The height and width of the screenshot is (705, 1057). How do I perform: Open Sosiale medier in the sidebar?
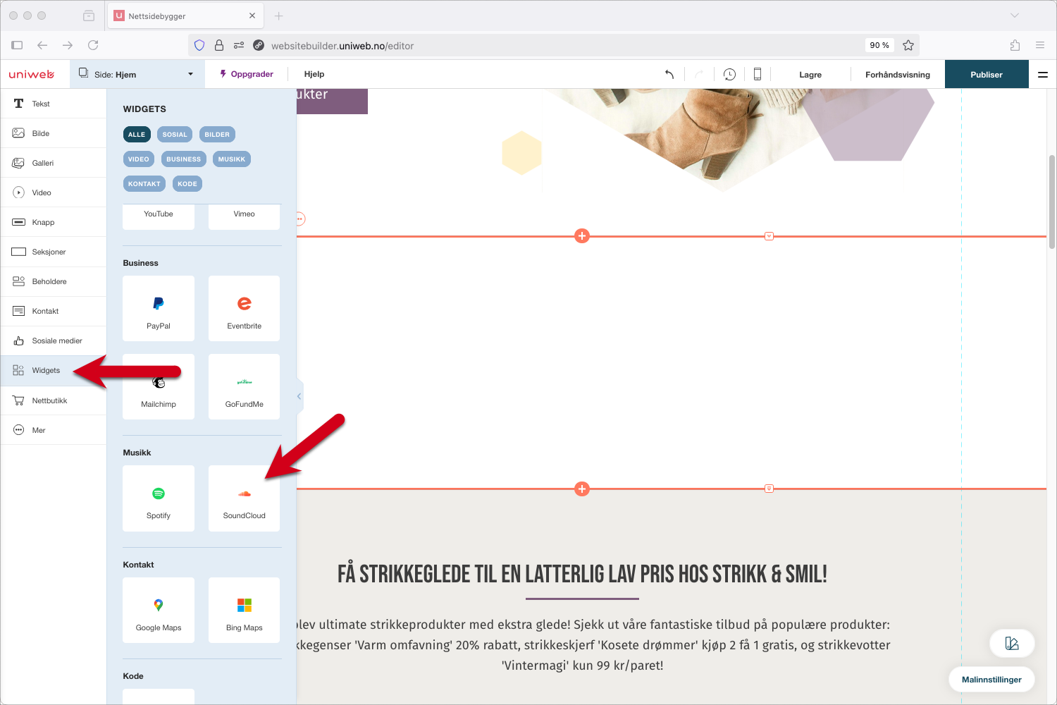click(x=54, y=341)
